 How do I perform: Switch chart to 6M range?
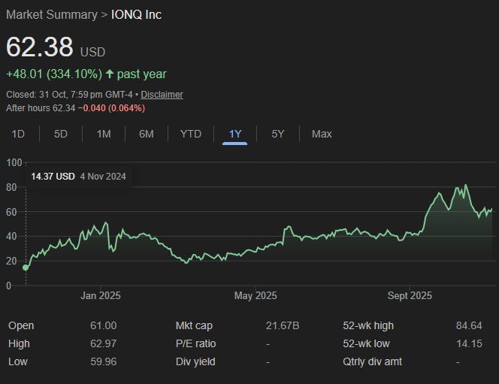pos(147,134)
